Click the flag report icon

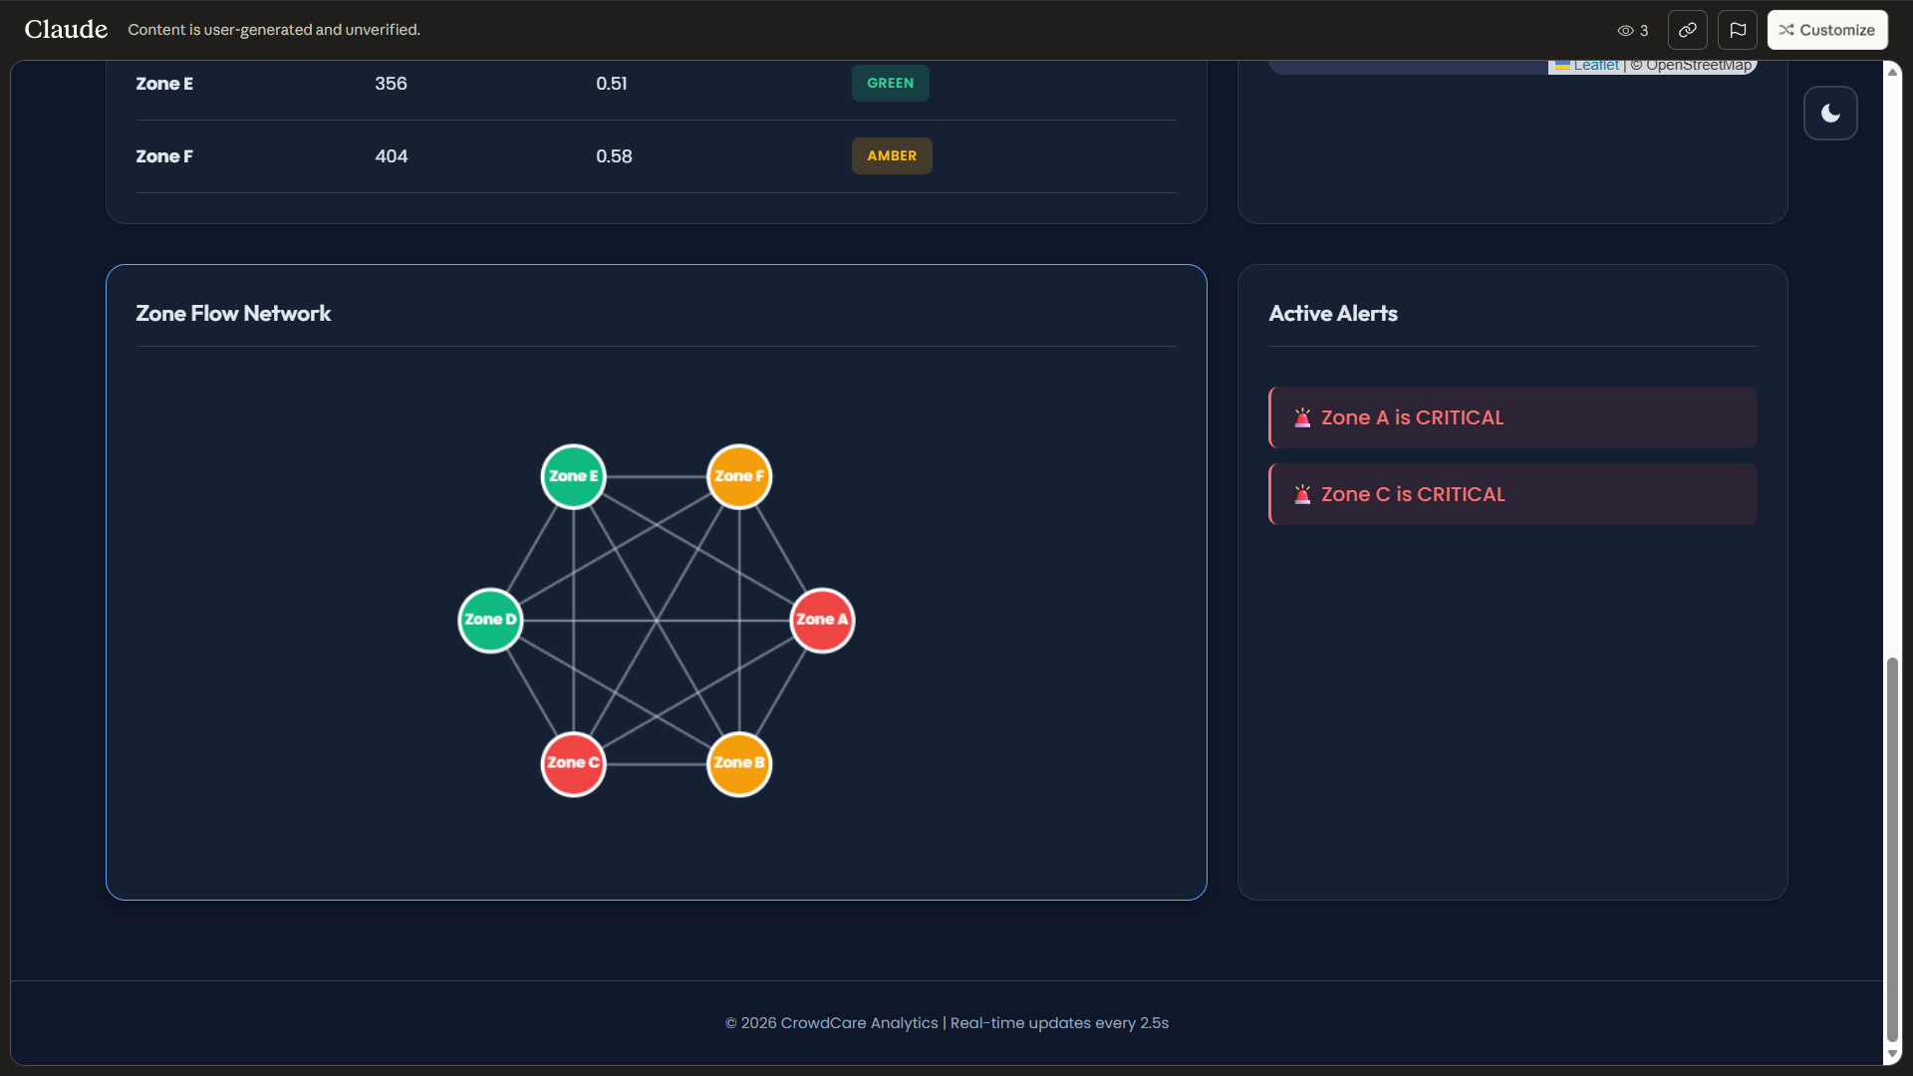pos(1737,30)
